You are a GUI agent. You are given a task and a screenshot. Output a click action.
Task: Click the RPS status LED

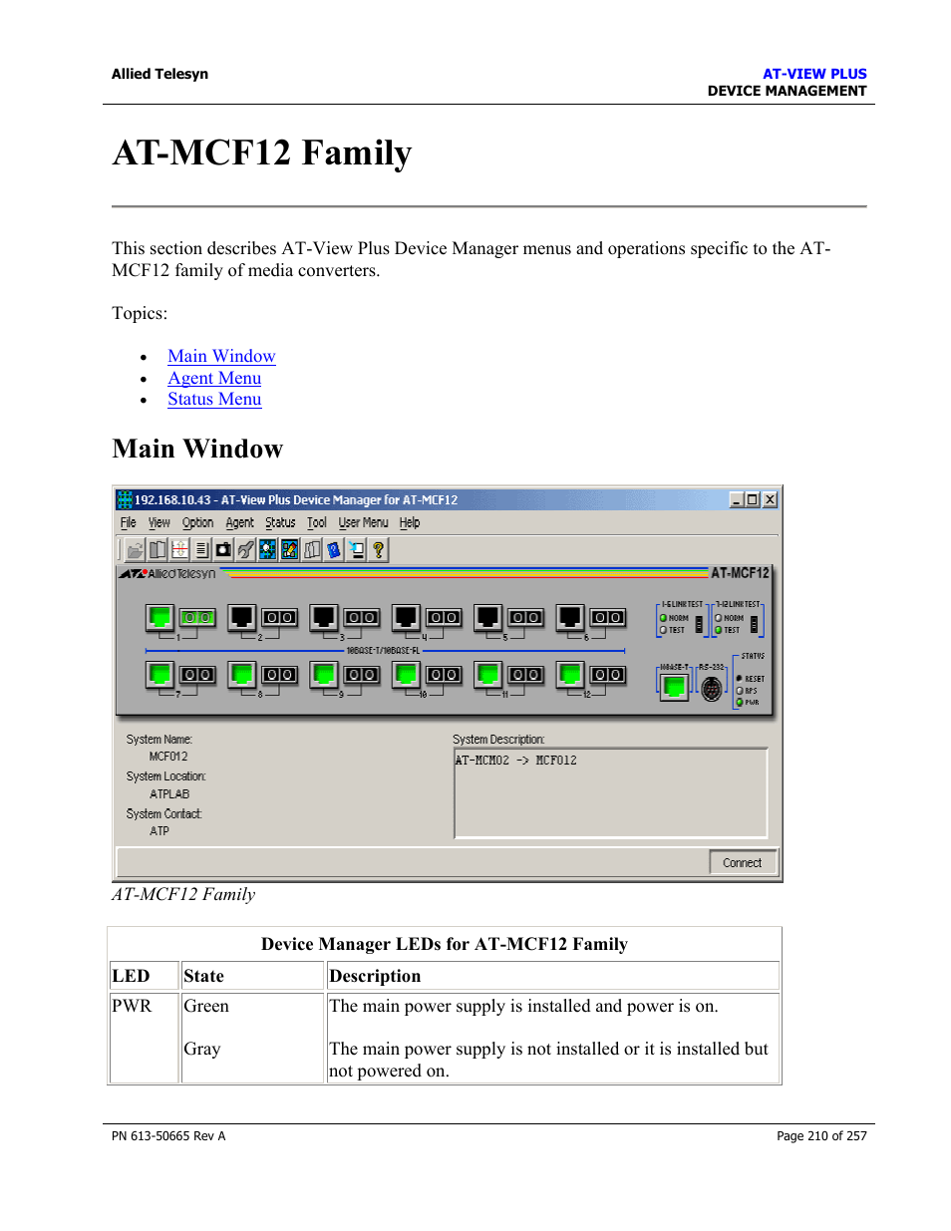[x=740, y=691]
